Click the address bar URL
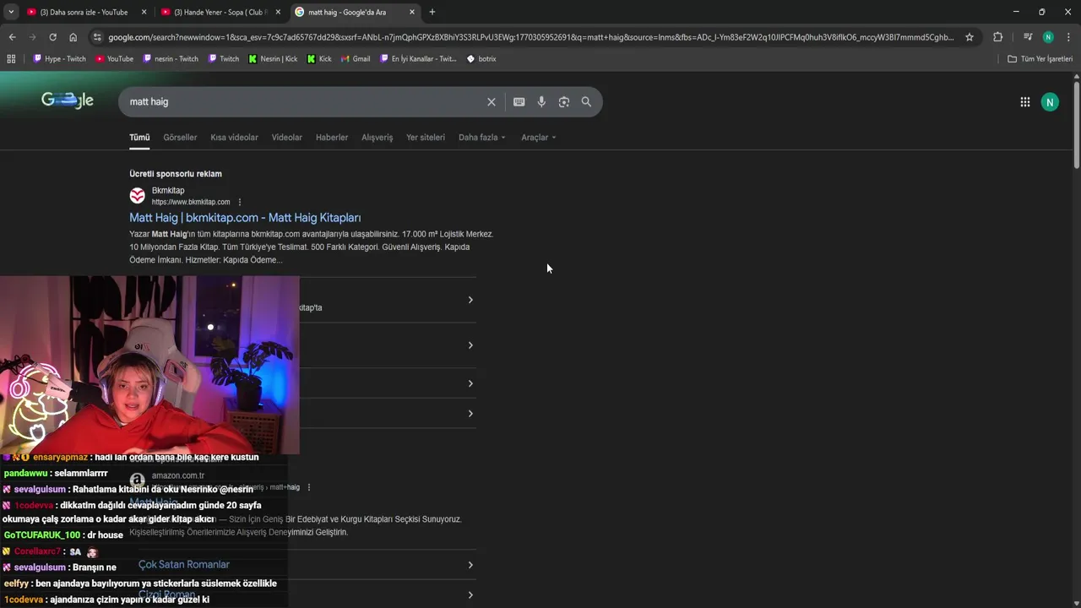This screenshot has height=608, width=1081. click(x=530, y=37)
